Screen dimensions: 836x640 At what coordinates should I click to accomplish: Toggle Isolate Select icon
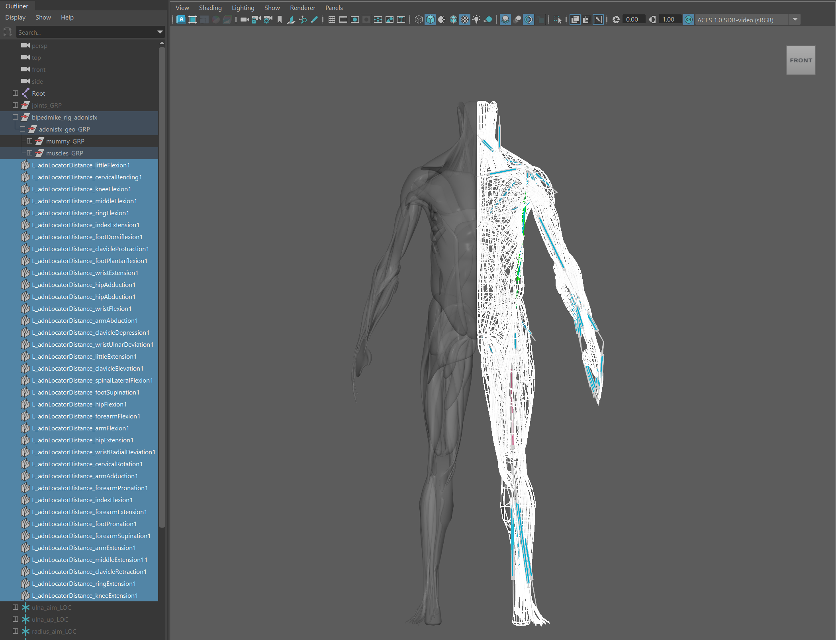point(557,20)
